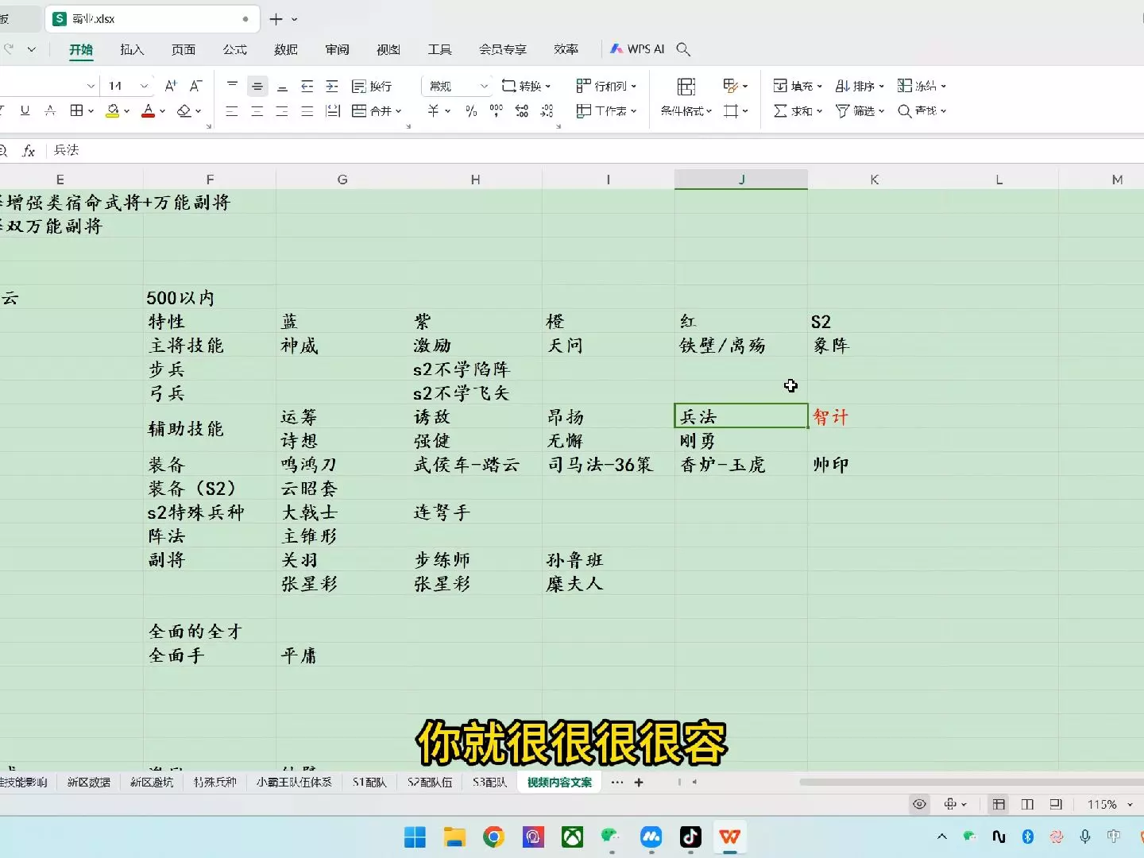Open number format dropdown 常规
Image resolution: width=1144 pixels, height=858 pixels.
click(x=484, y=86)
